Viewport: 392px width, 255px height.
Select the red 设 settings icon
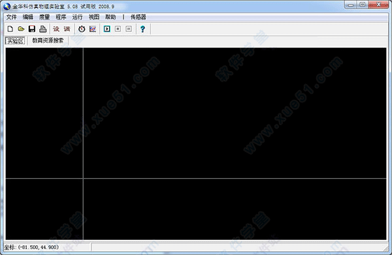coord(56,29)
